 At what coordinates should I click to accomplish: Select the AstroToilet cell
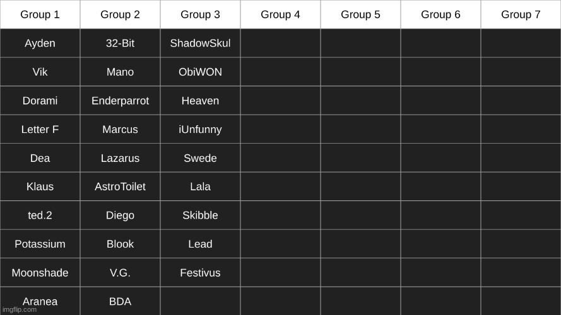coord(120,187)
